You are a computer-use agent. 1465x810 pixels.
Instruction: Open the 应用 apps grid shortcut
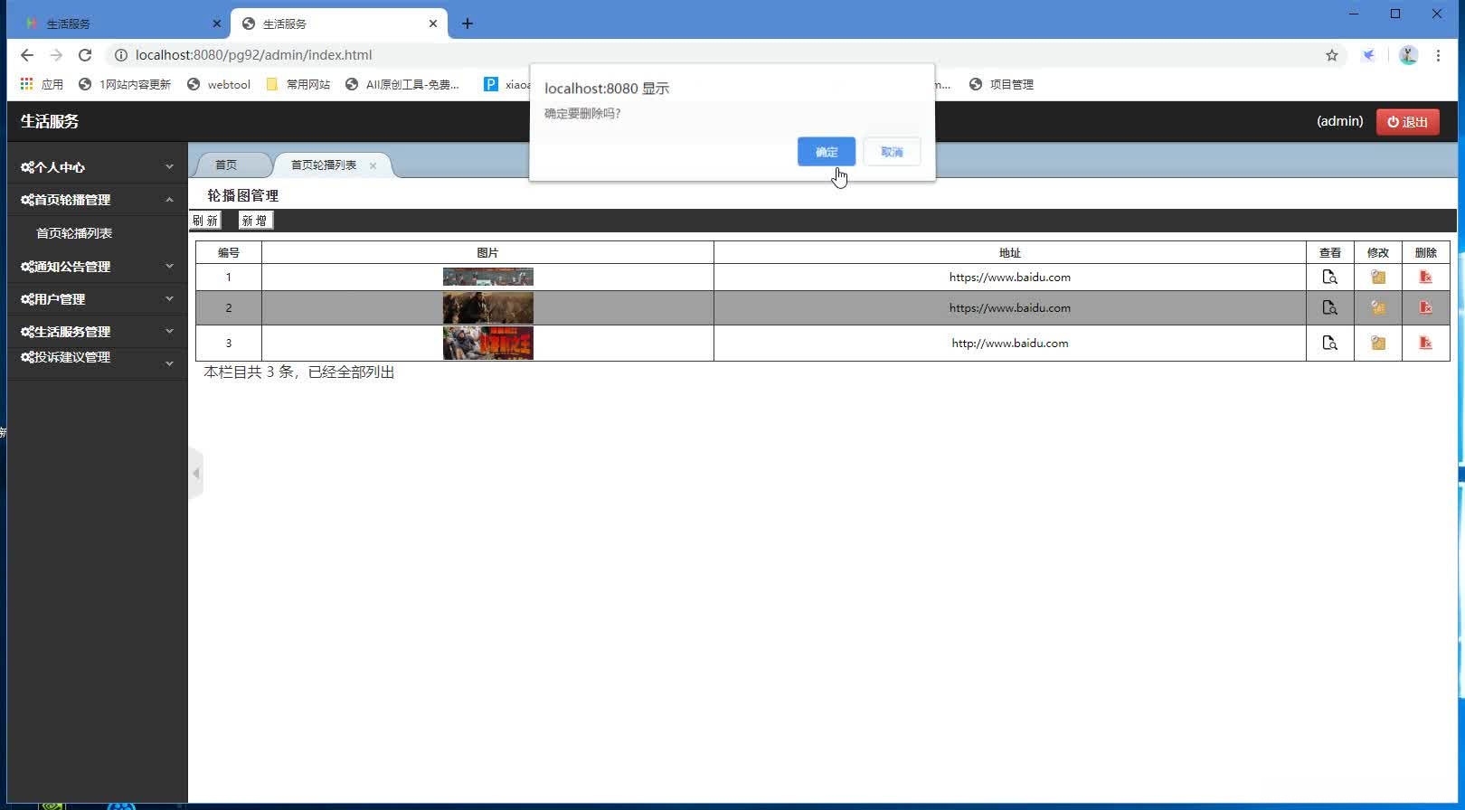pos(42,84)
